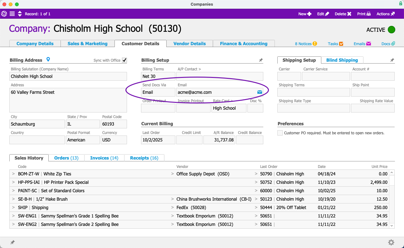
Task: Click the arrow before FedEx (50028) vendor
Action: (173, 207)
